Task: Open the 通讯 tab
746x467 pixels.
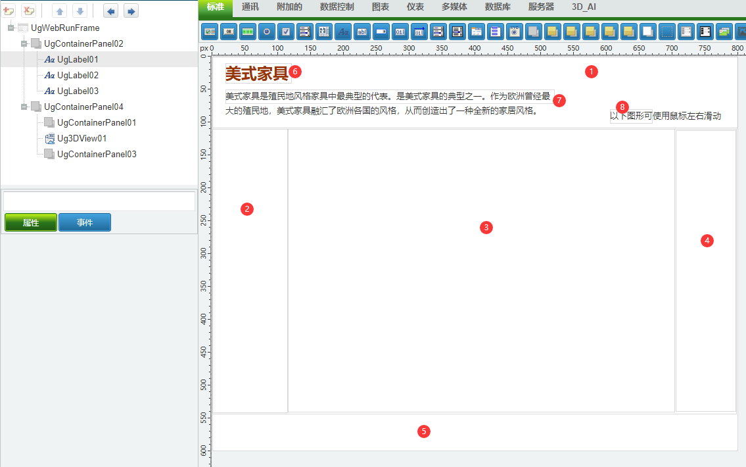Action: tap(250, 7)
